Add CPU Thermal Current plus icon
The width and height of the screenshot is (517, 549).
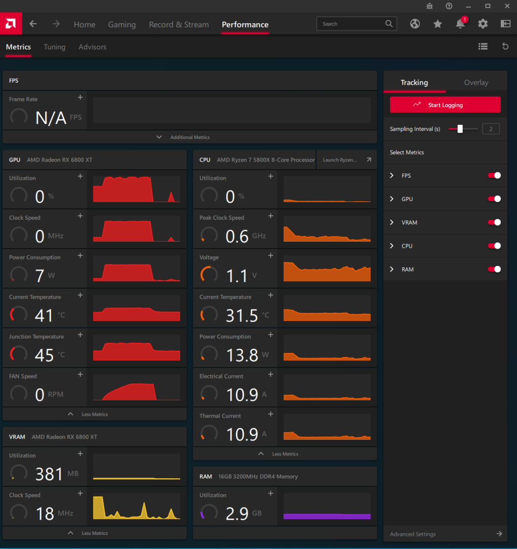point(271,414)
